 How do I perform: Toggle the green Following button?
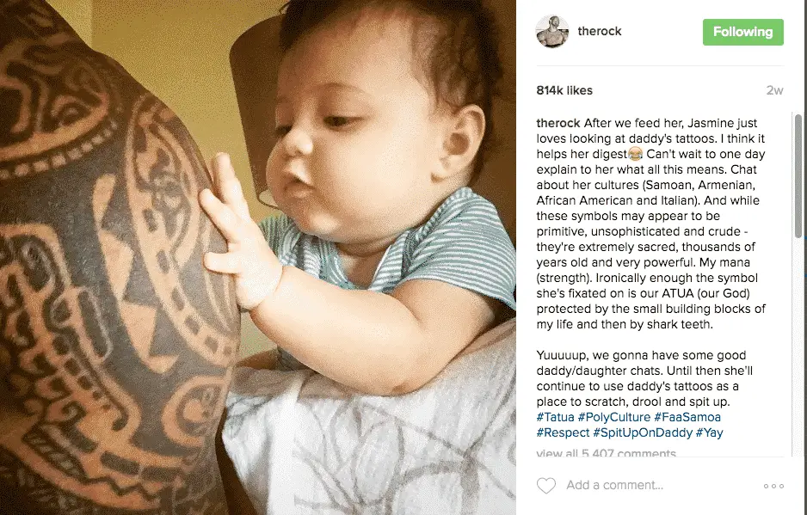pos(742,32)
